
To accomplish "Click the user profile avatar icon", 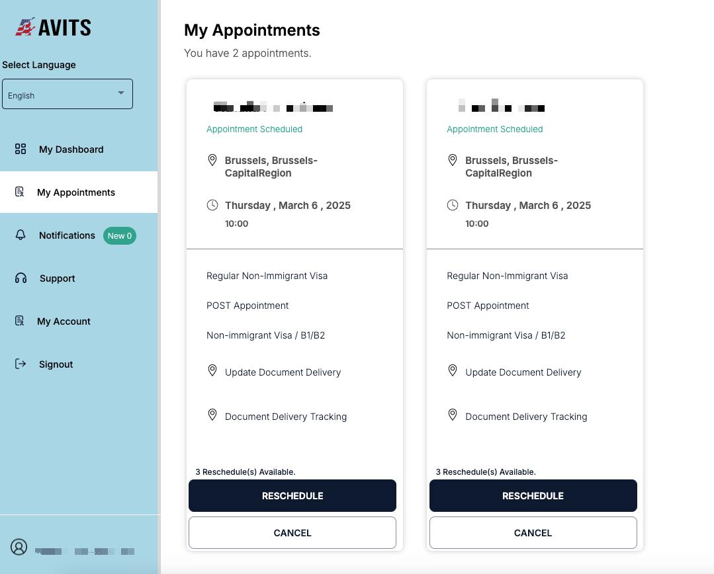I will (19, 548).
